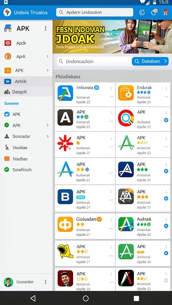The image size is (172, 305).
Task: Toggle the grey circle on the last APK card
Action: pos(166,281)
